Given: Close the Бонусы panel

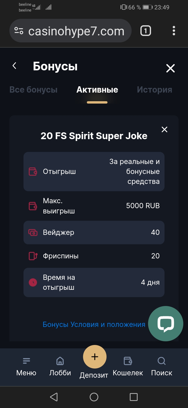Looking at the screenshot, I should [x=170, y=69].
